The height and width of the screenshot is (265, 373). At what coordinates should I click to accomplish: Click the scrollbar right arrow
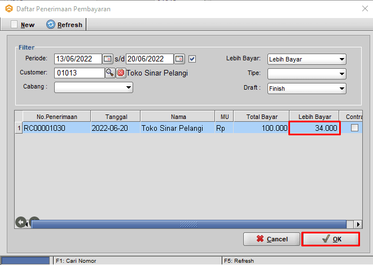click(x=358, y=224)
